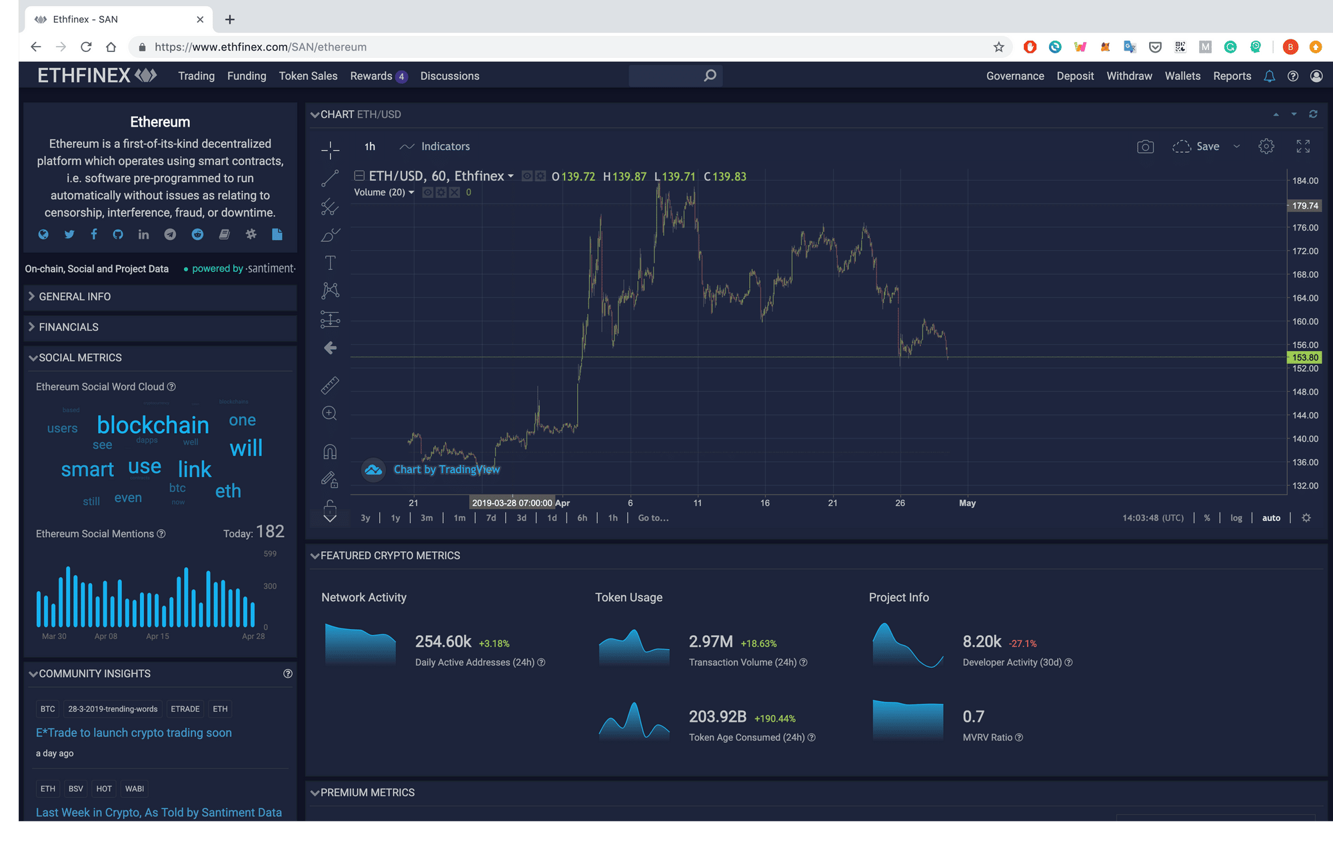Viewport: 1333px width, 843px height.
Task: Click the search magnifier icon
Action: click(710, 75)
